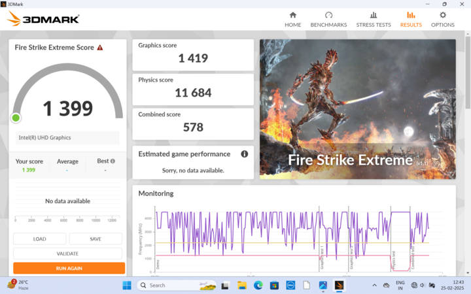Click the Fire Strike Extreme artwork image
This screenshot has height=294, width=471.
point(357,109)
